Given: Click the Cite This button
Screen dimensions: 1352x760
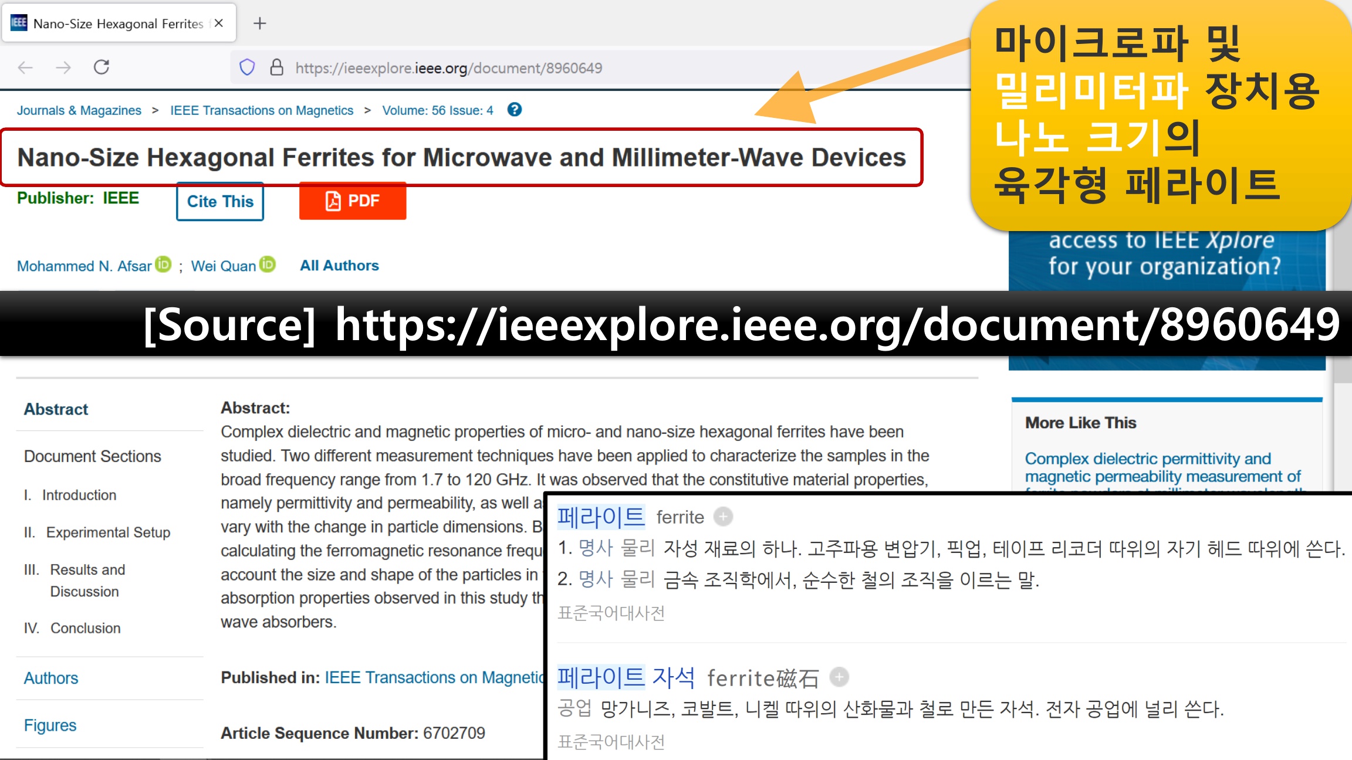Looking at the screenshot, I should [x=220, y=201].
